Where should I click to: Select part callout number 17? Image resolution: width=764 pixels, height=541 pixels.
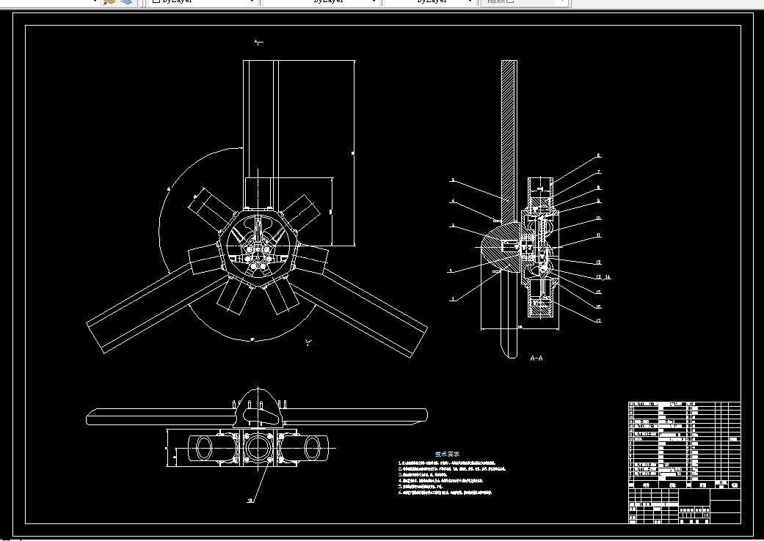click(x=598, y=320)
